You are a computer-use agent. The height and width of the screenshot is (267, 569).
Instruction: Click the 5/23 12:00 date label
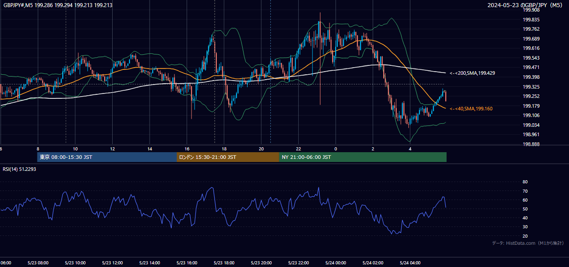pyautogui.click(x=112, y=263)
